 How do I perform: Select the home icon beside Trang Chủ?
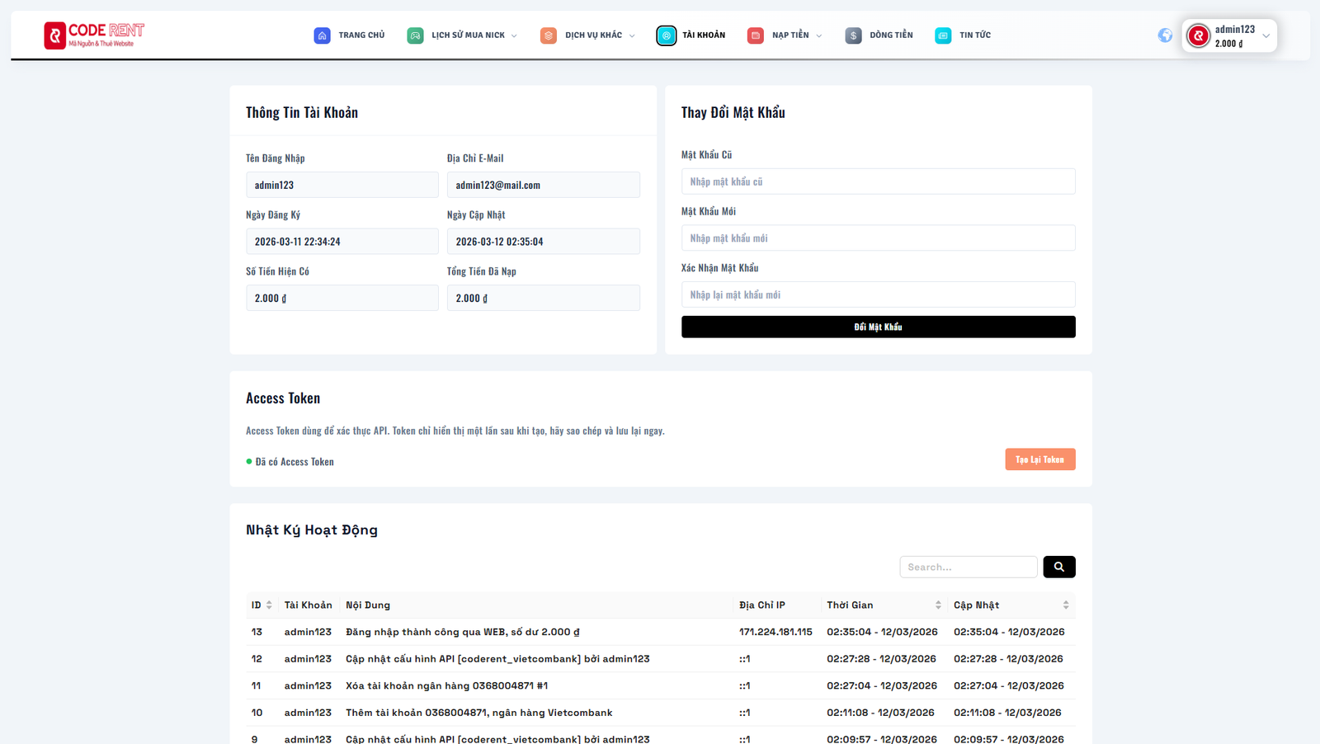(322, 35)
